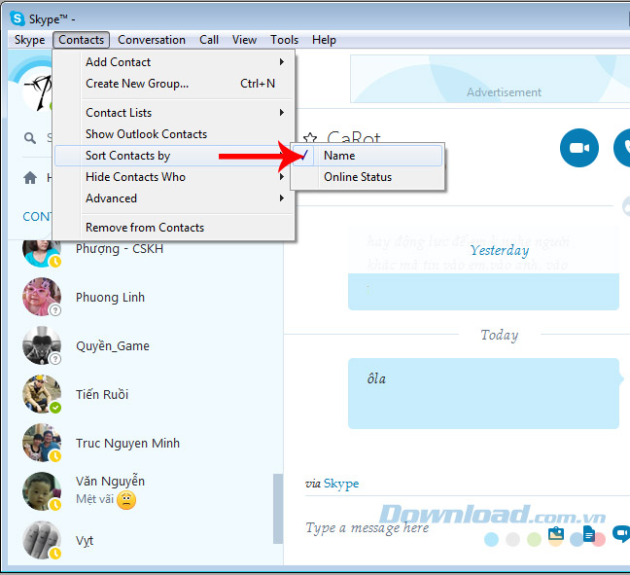Close the open Contacts menu
The image size is (630, 575).
tap(81, 40)
